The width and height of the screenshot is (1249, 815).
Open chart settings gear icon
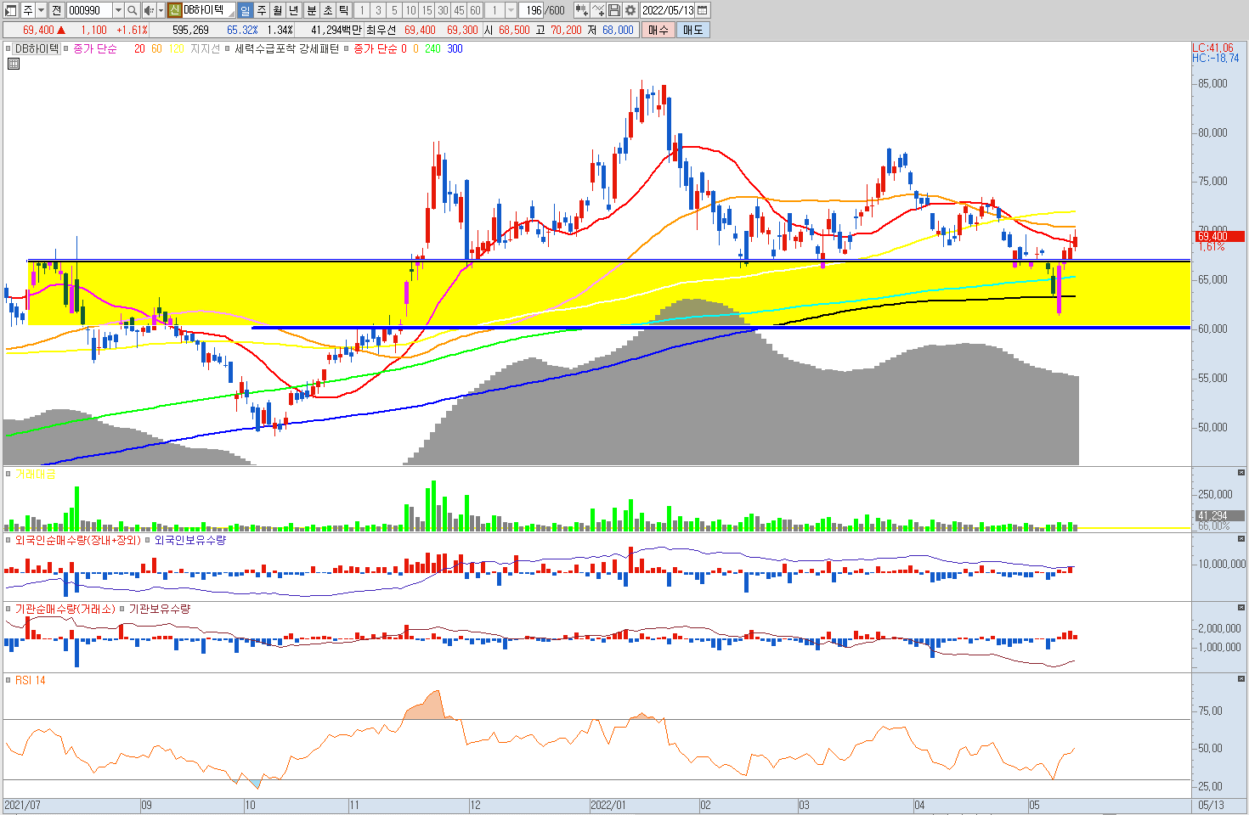click(630, 10)
